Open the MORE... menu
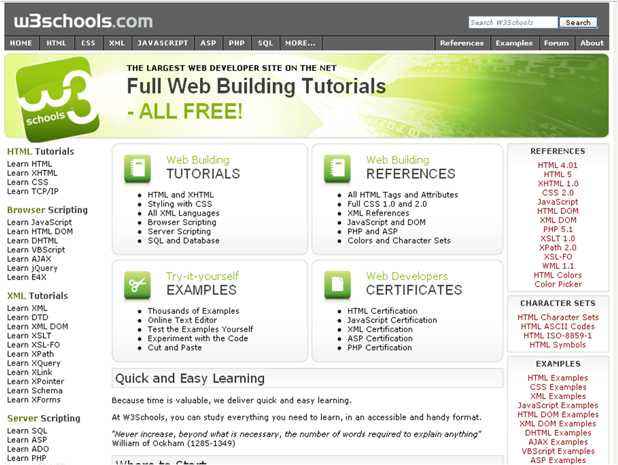Screen dimensions: 618x465 [300, 43]
